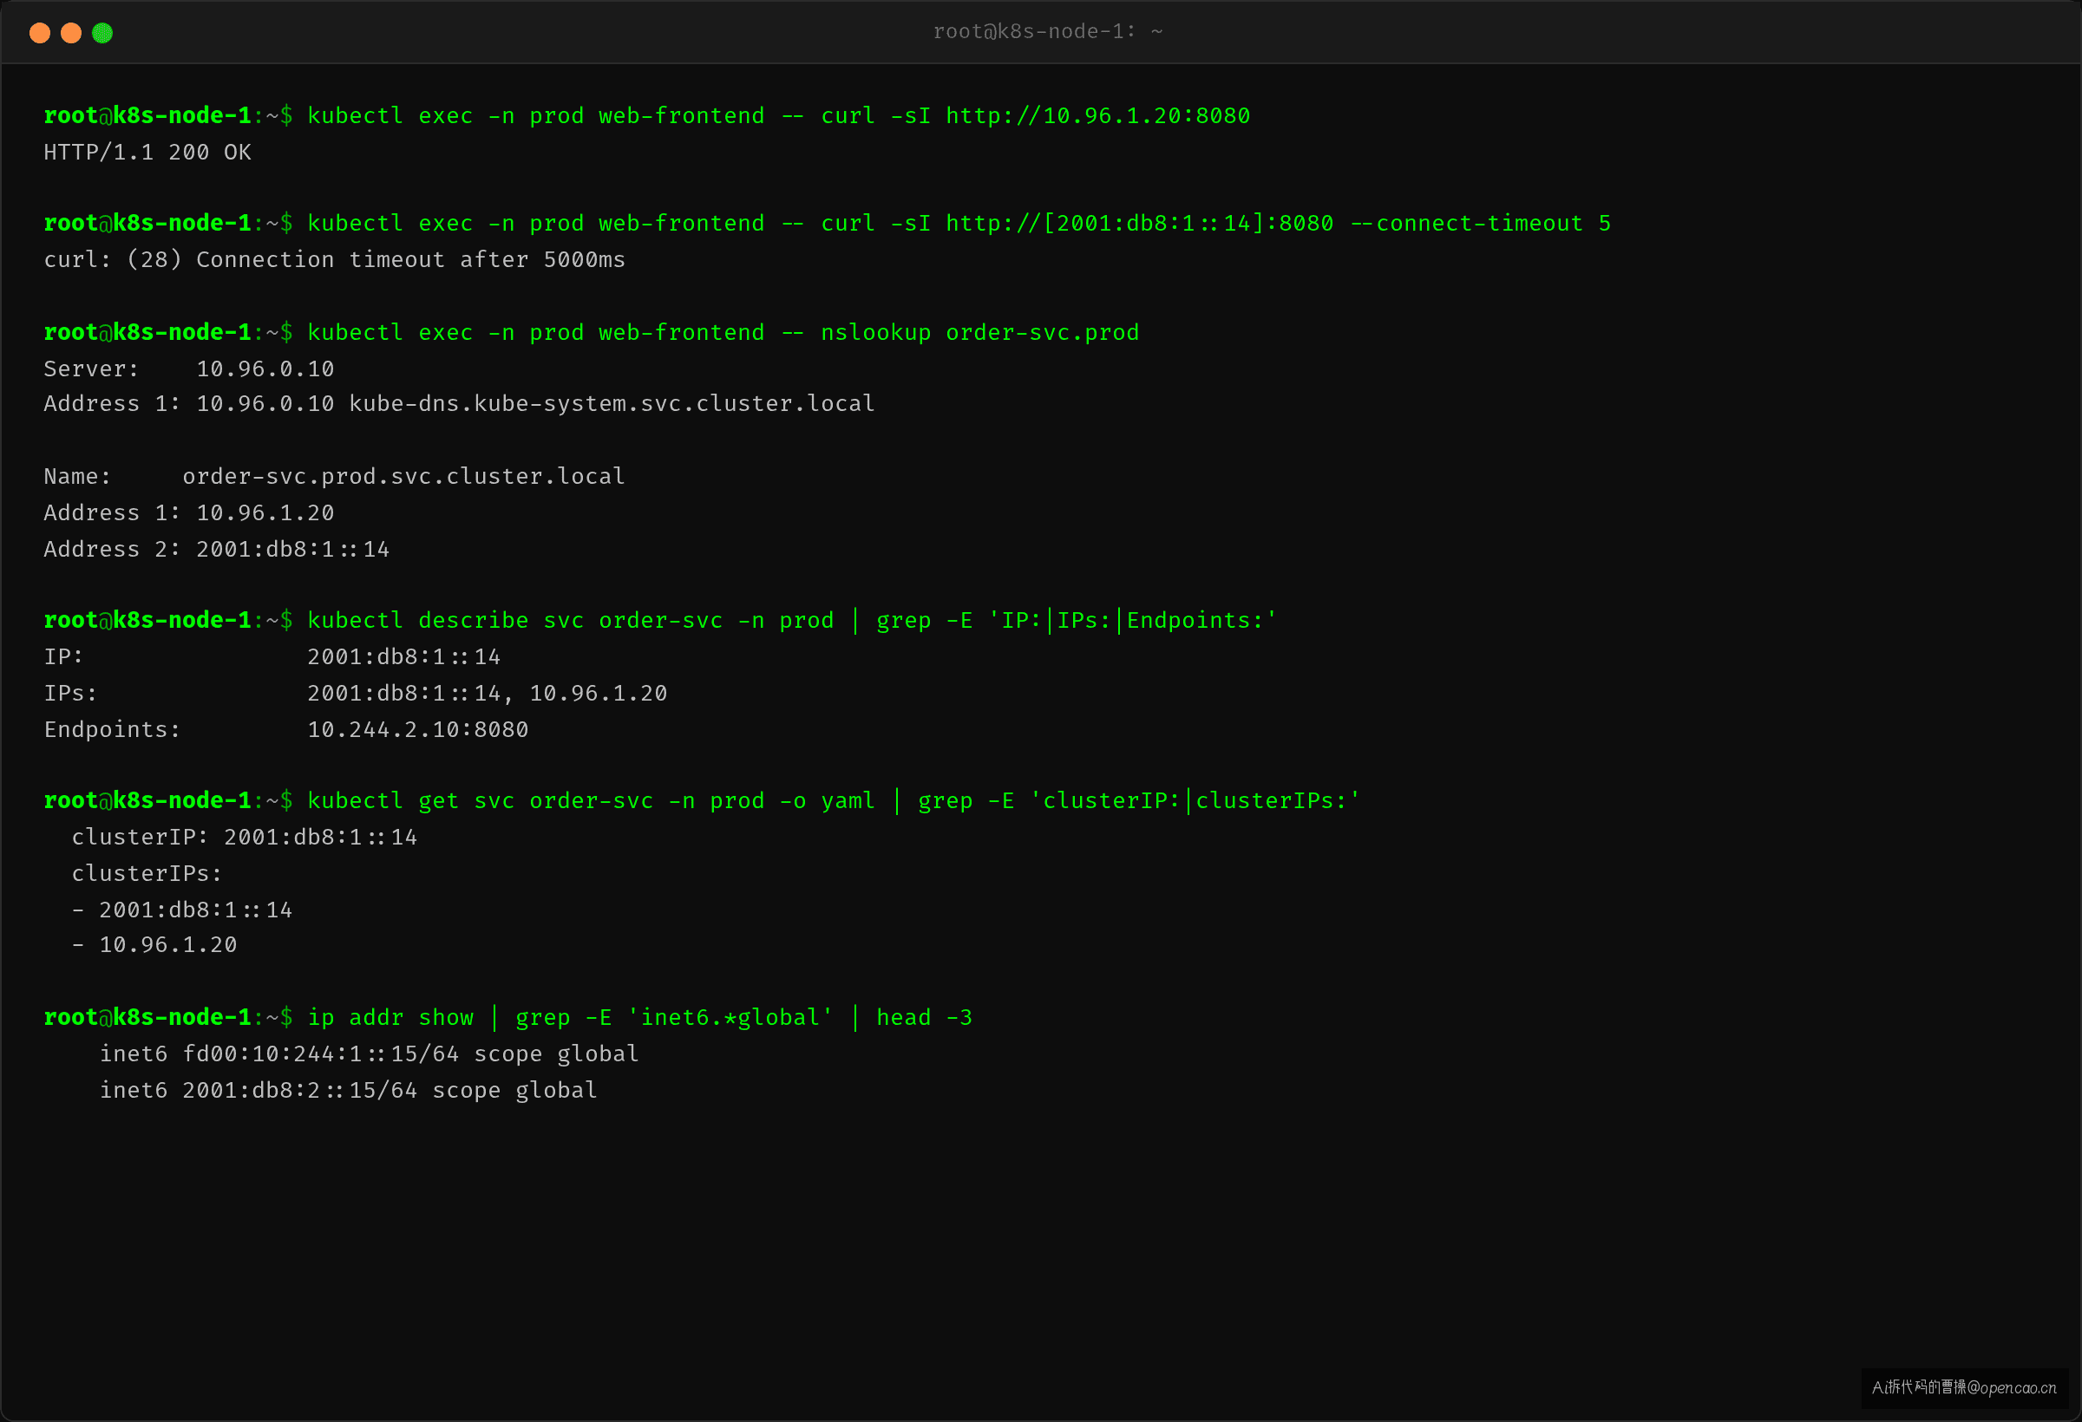Click the kube-dns.kube-system.svc.cluster.local address line

pyautogui.click(x=459, y=404)
